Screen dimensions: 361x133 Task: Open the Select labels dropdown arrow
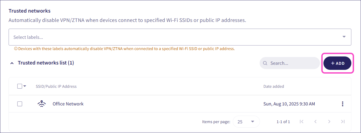tap(344, 37)
